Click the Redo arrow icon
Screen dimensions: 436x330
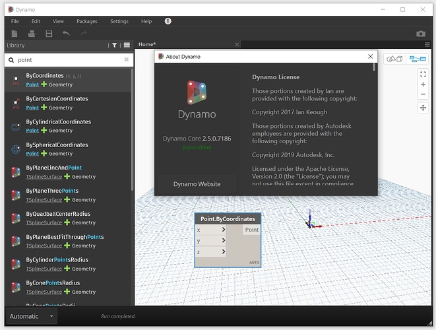click(x=83, y=34)
